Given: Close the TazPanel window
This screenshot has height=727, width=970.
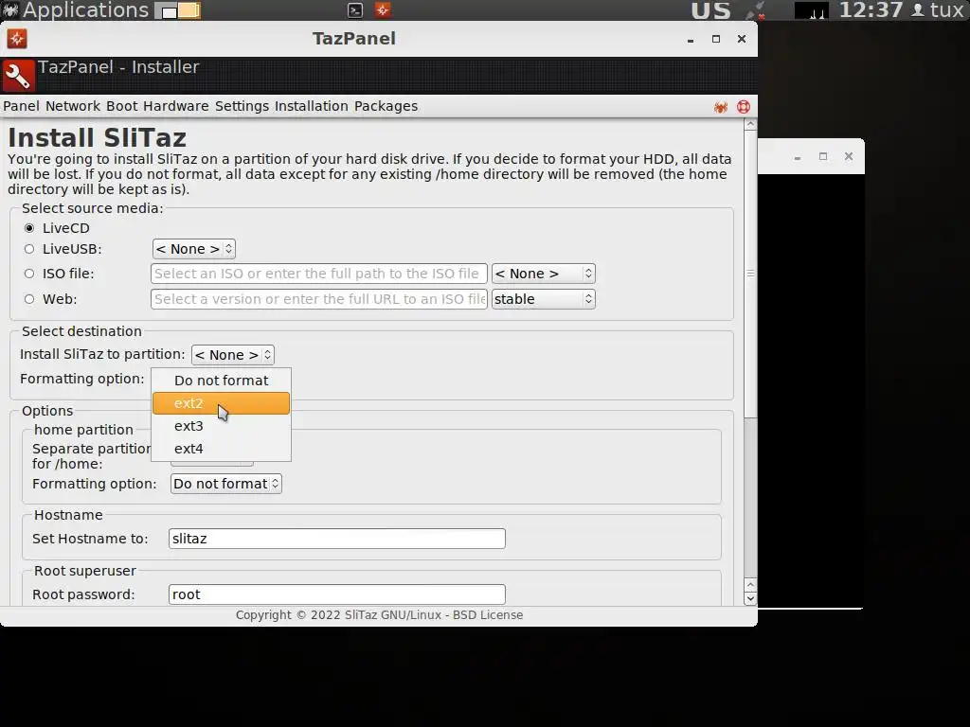Looking at the screenshot, I should pos(742,39).
